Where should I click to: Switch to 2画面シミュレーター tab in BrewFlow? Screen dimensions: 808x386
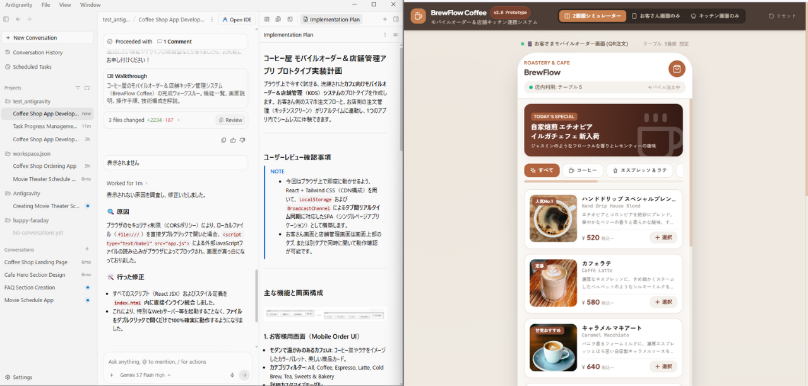coord(591,16)
